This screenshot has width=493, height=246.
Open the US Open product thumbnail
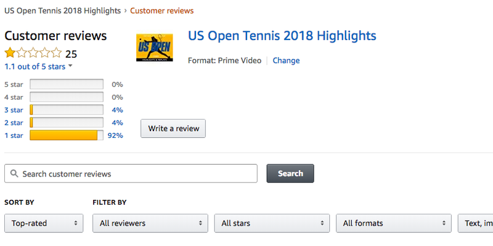[155, 48]
